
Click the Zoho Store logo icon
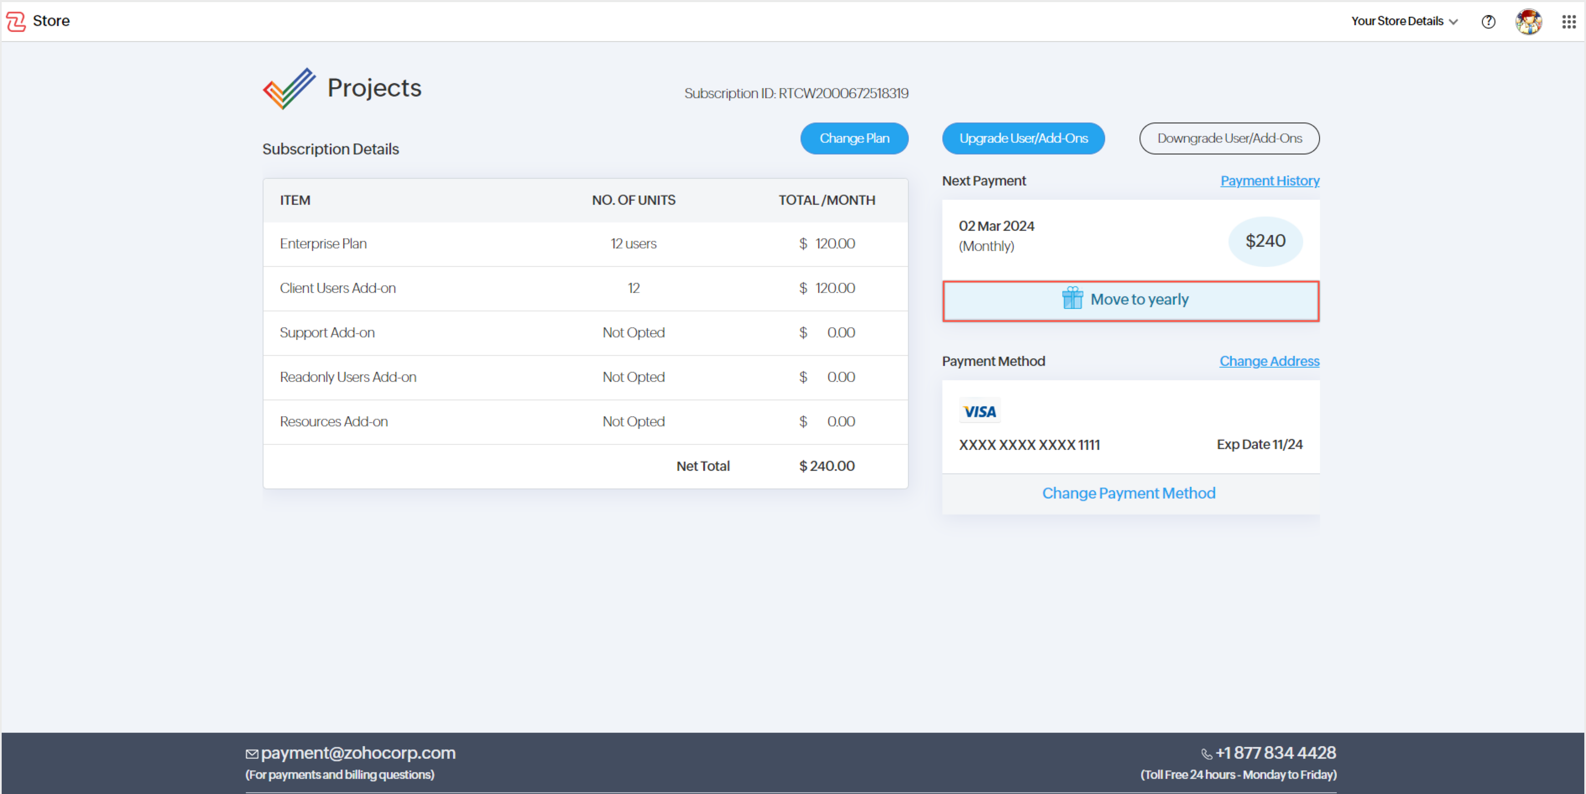pyautogui.click(x=16, y=21)
